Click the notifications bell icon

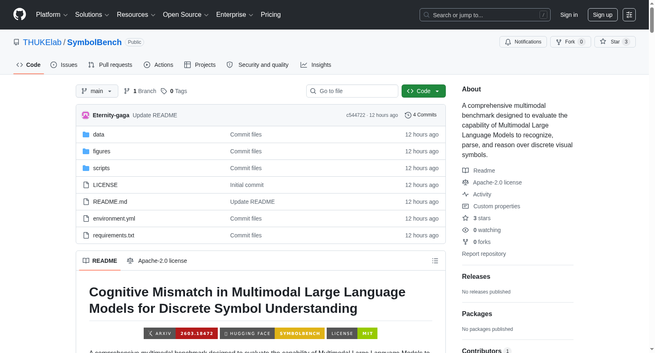click(x=508, y=42)
